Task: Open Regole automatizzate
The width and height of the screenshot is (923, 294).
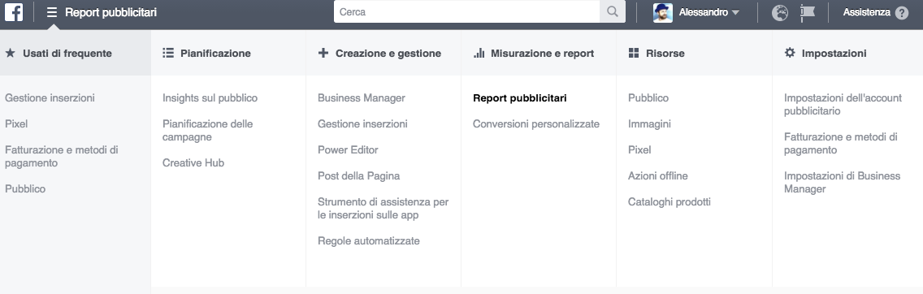Action: click(x=369, y=241)
